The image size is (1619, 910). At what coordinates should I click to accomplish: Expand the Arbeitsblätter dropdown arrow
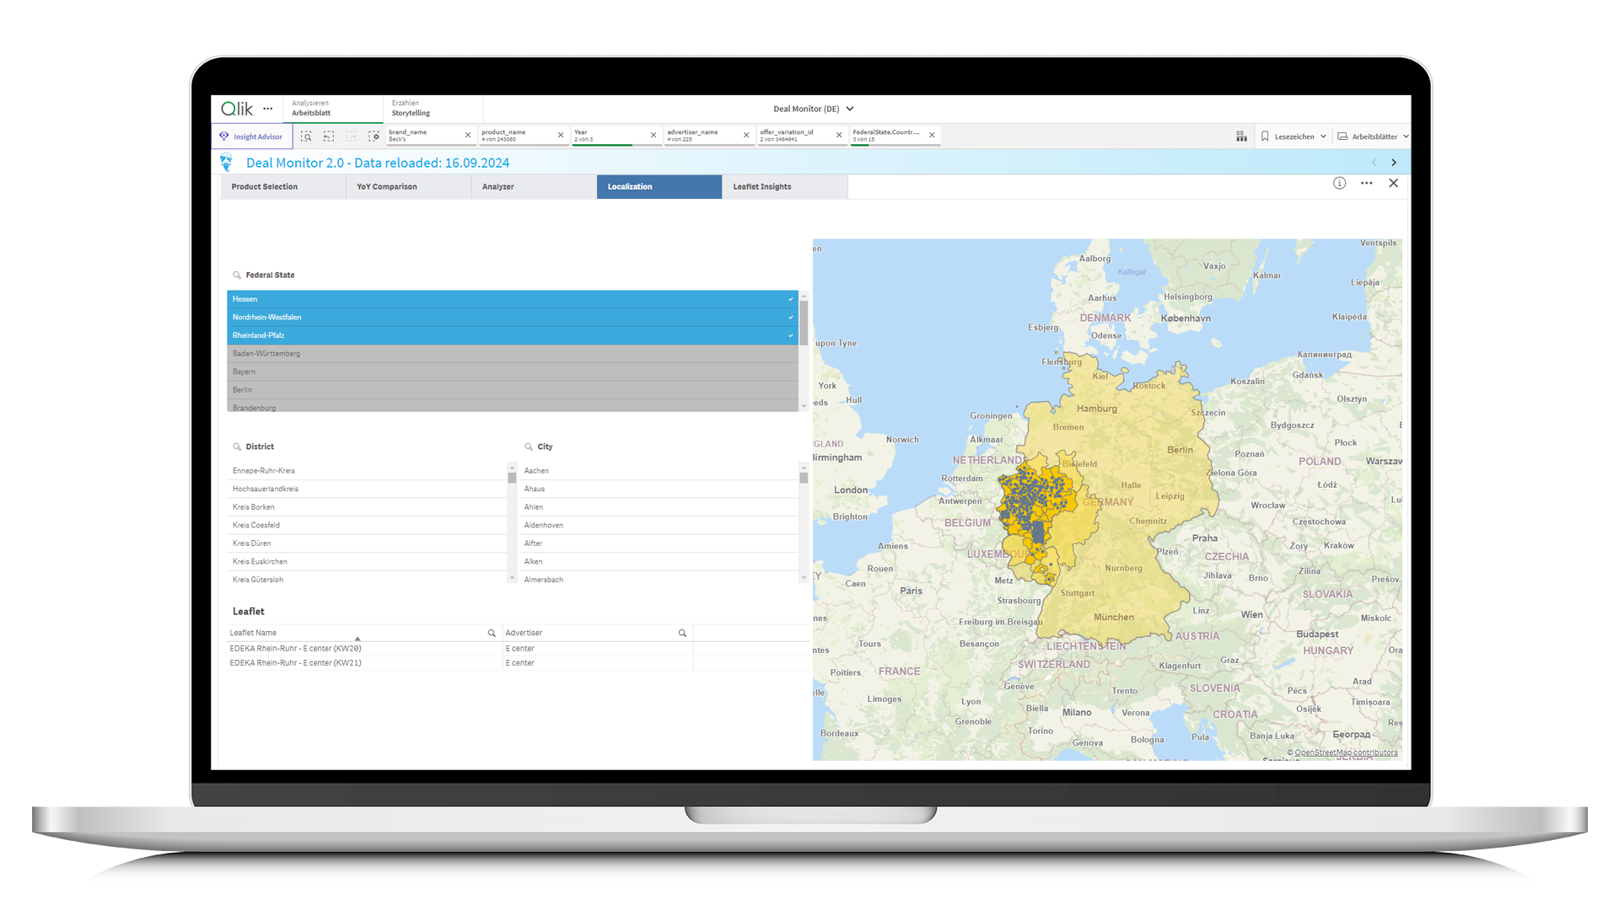pos(1406,136)
